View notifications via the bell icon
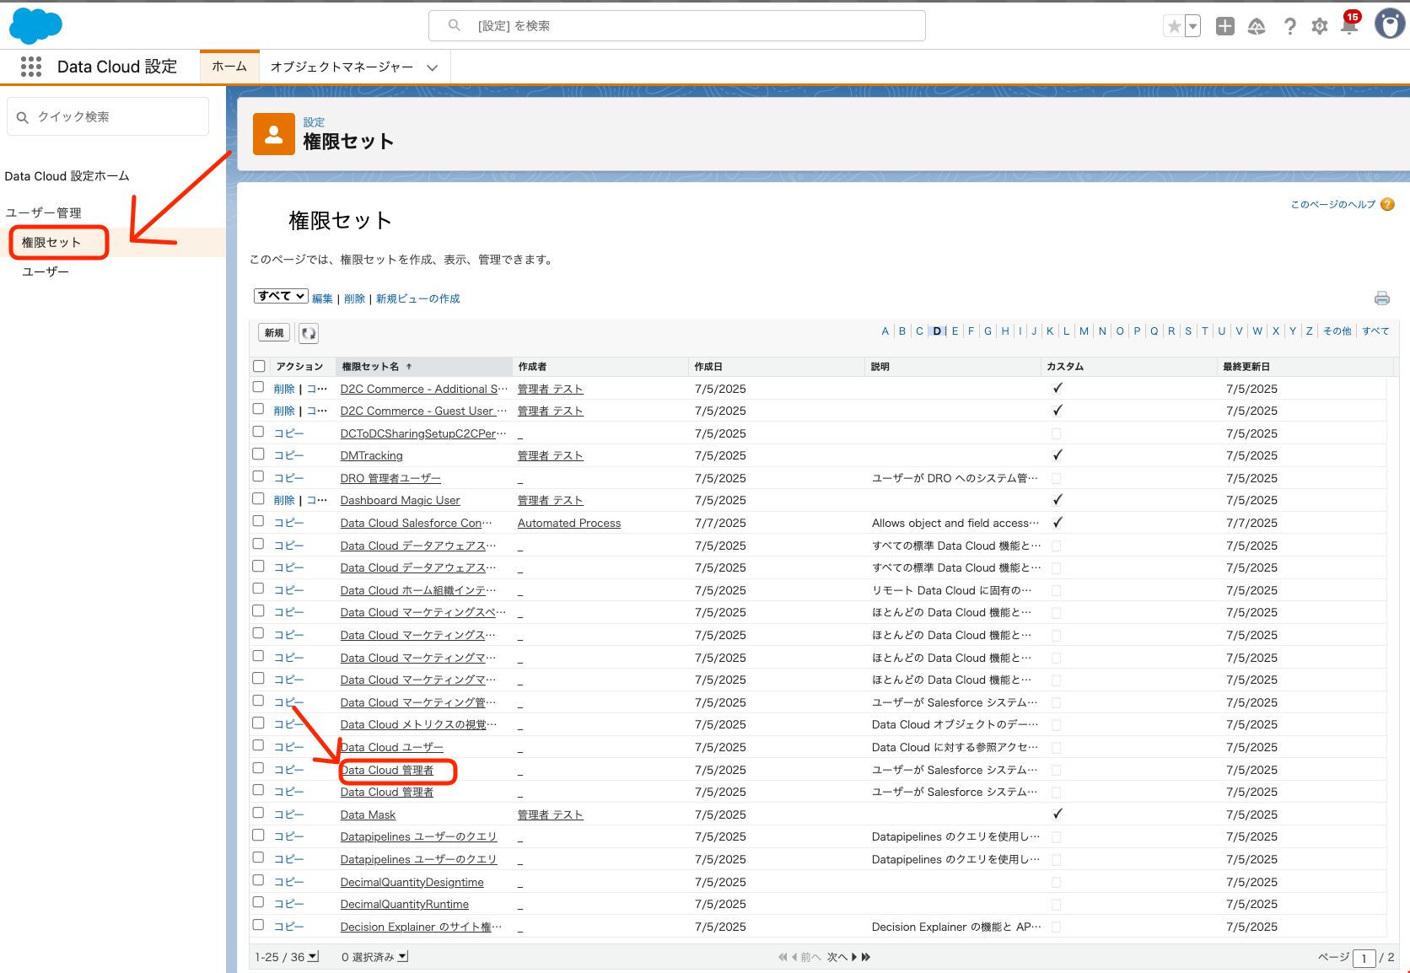Viewport: 1410px width, 973px height. click(x=1349, y=26)
